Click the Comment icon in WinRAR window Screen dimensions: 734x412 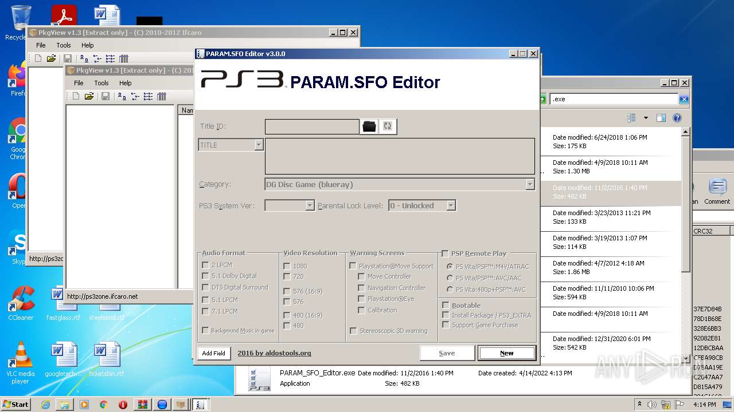coord(717,191)
